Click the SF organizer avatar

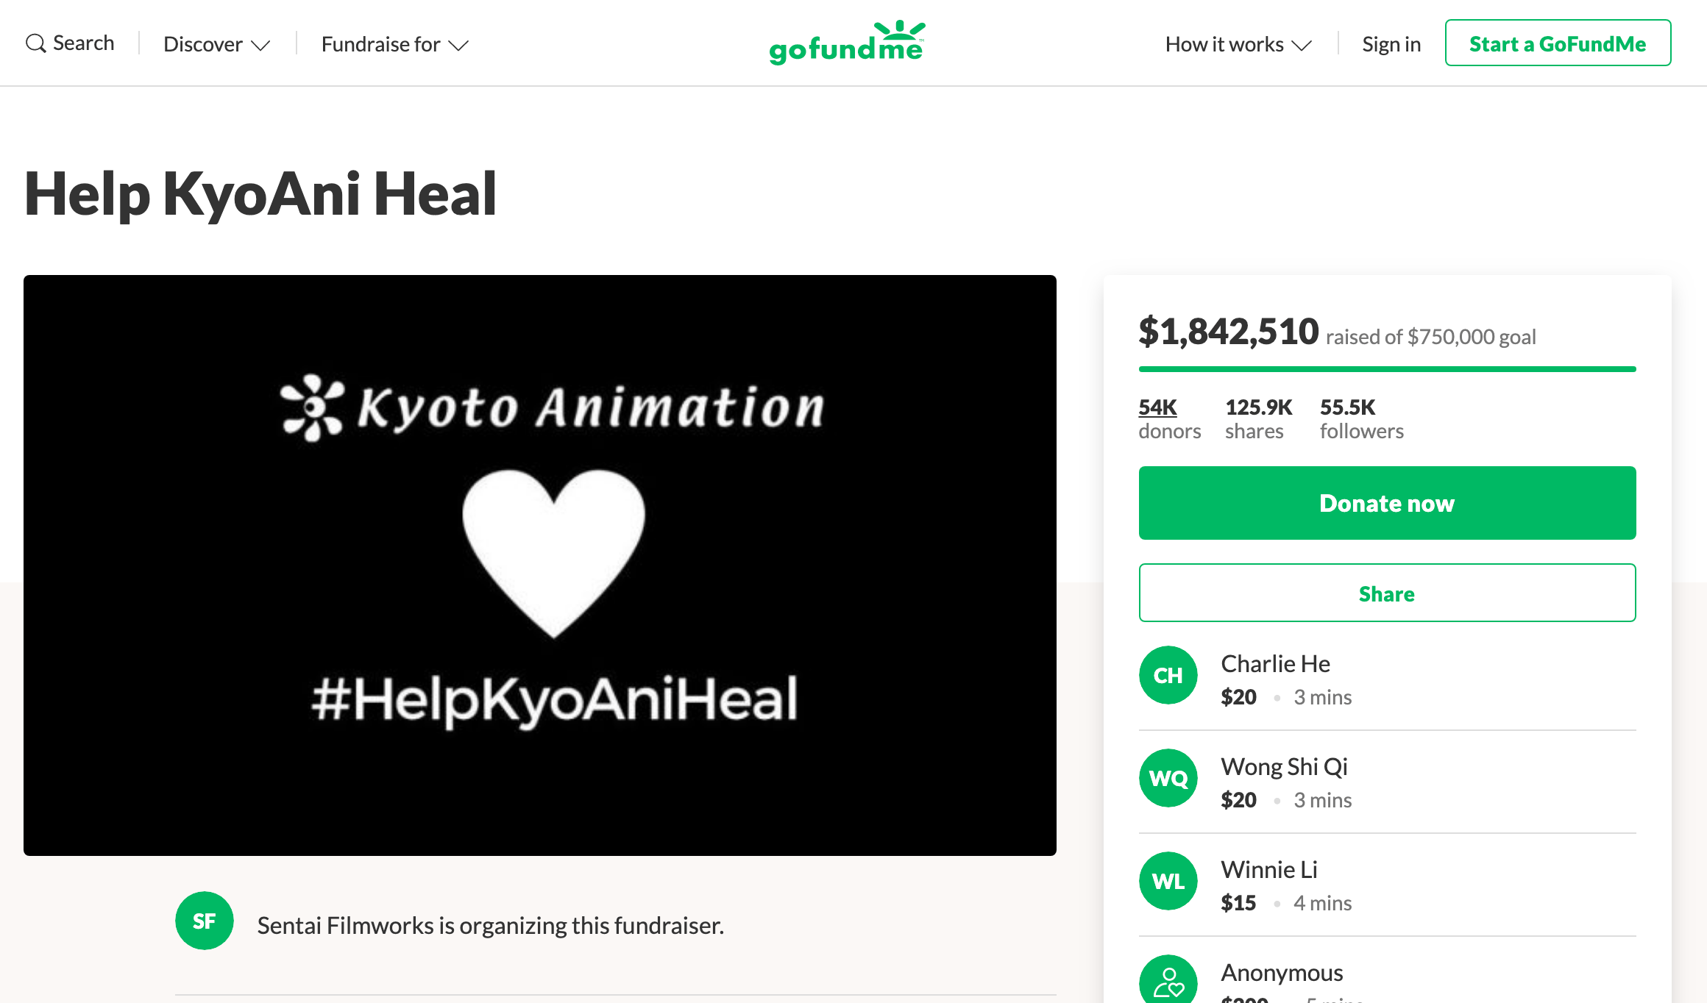point(204,921)
